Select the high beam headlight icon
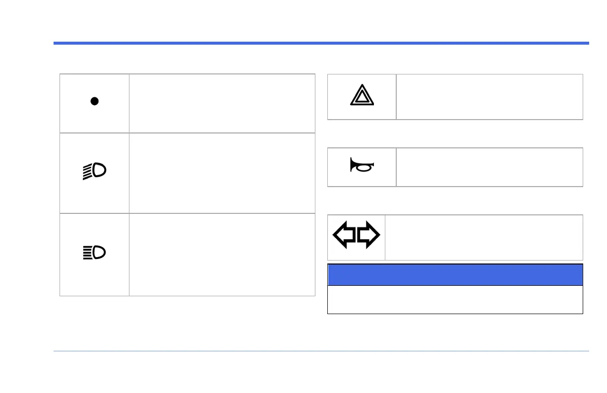 pyautogui.click(x=94, y=253)
